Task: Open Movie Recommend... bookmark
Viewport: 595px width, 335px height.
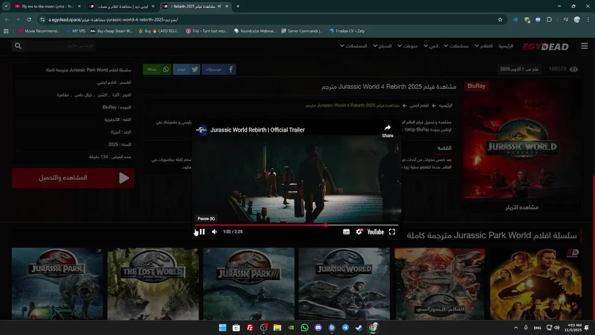Action: point(39,31)
